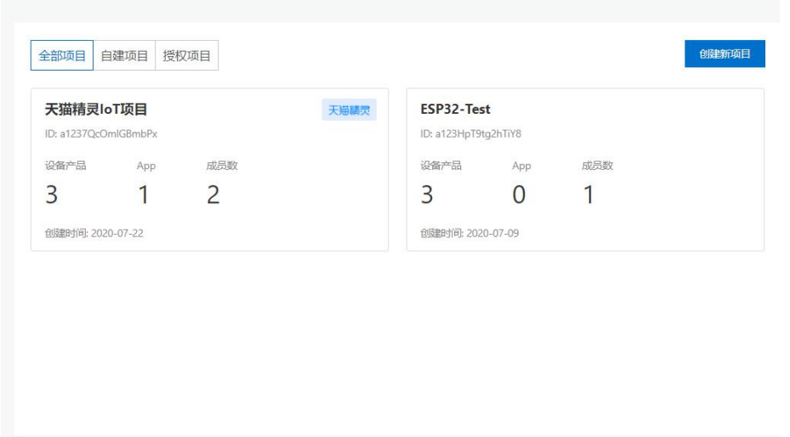The image size is (790, 437).
Task: Click device count 3 in 天猫精灵IoT项目 card
Action: [x=51, y=195]
